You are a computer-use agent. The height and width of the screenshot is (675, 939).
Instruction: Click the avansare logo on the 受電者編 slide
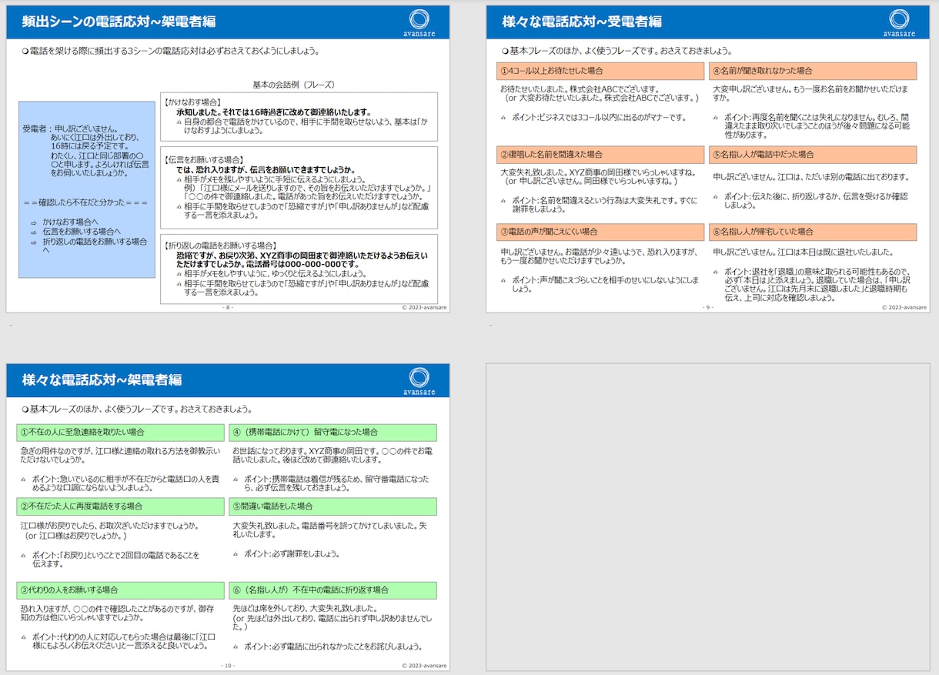(x=899, y=22)
